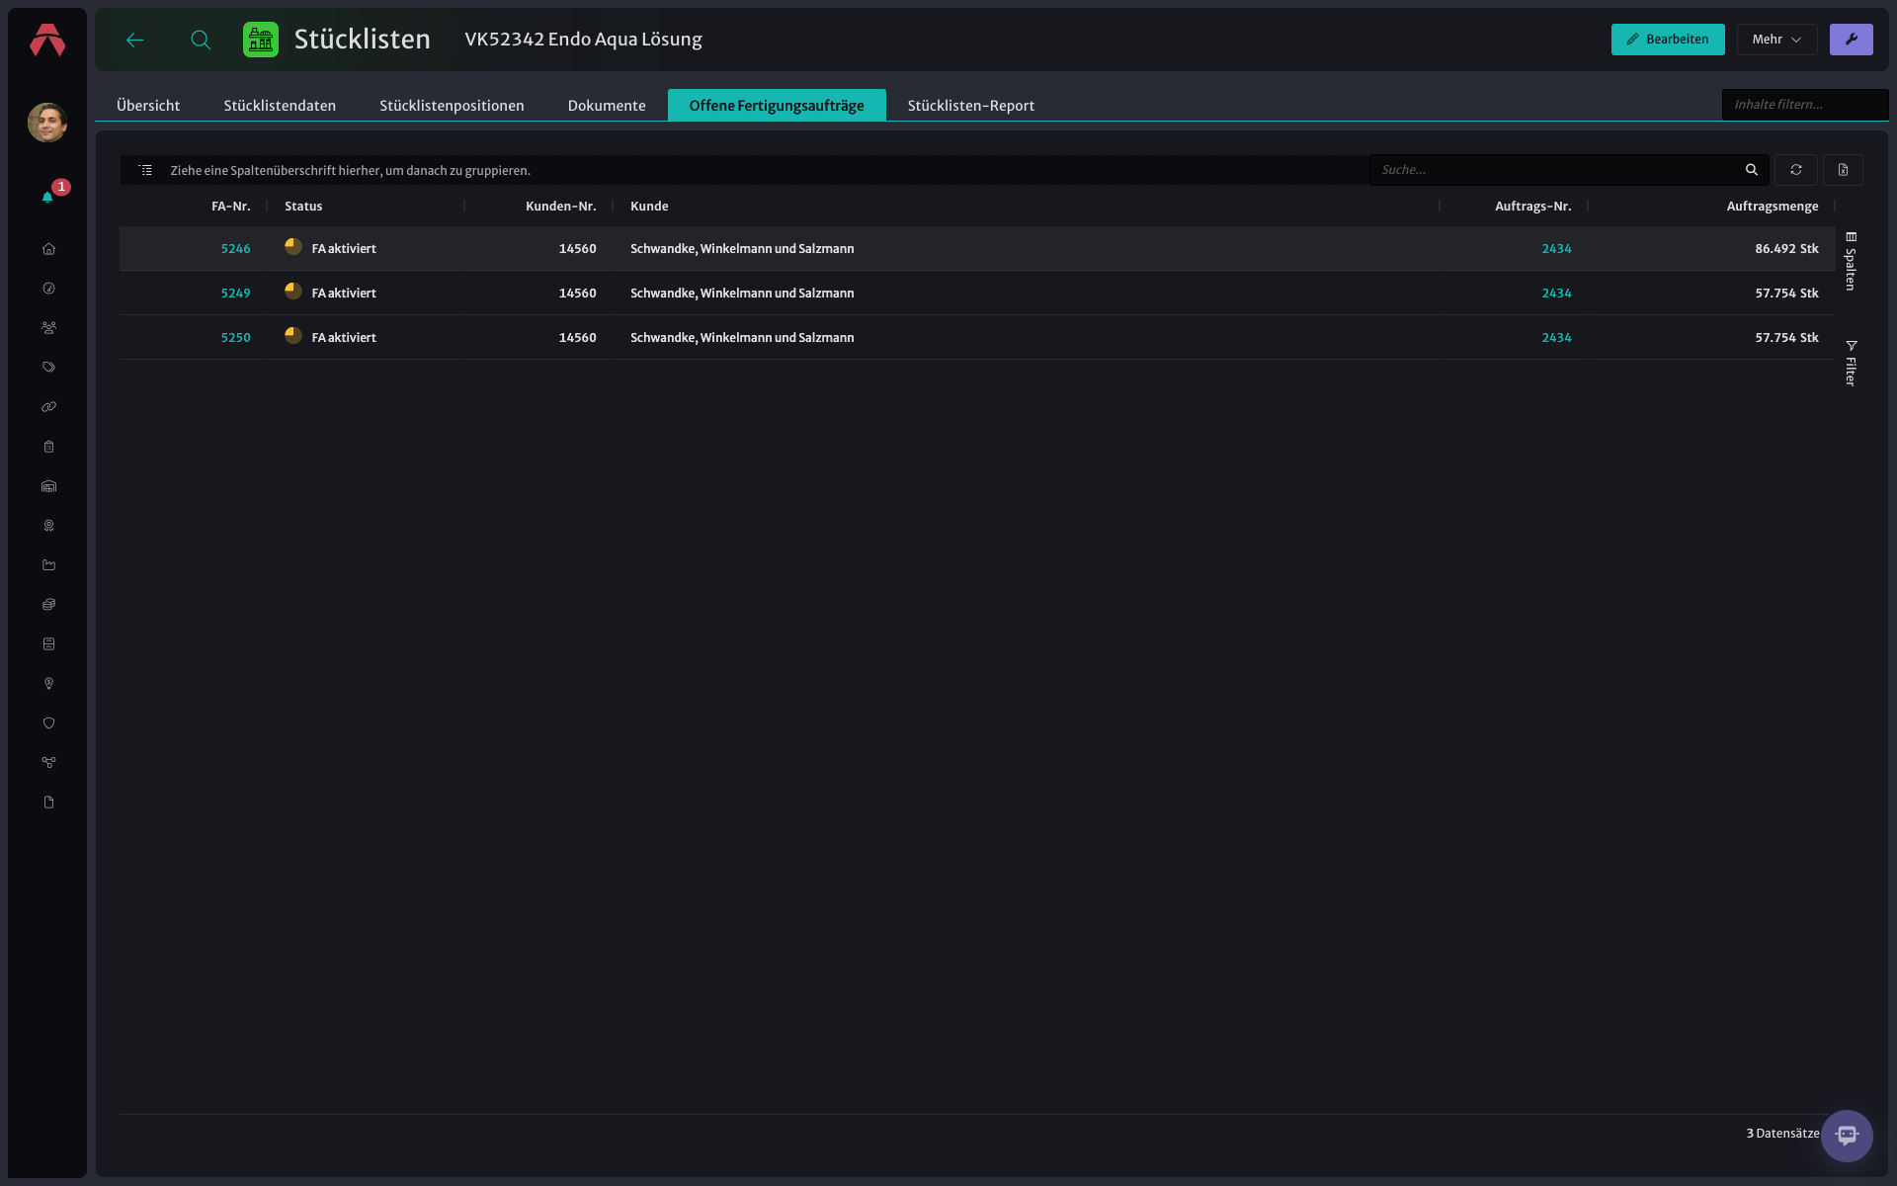Select the Offene Fertigungsaufträge tab
The width and height of the screenshot is (1897, 1186).
click(x=777, y=105)
